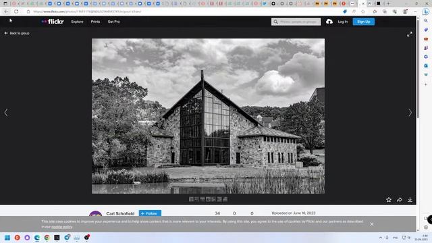The height and width of the screenshot is (243, 432).
Task: Open the Windows Start menu
Action: click(x=7, y=238)
